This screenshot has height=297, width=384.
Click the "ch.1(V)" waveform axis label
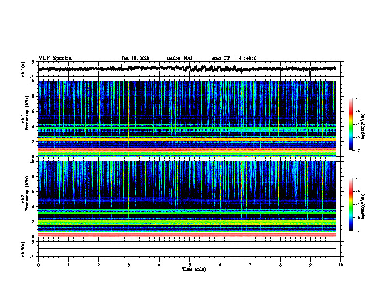(23, 69)
